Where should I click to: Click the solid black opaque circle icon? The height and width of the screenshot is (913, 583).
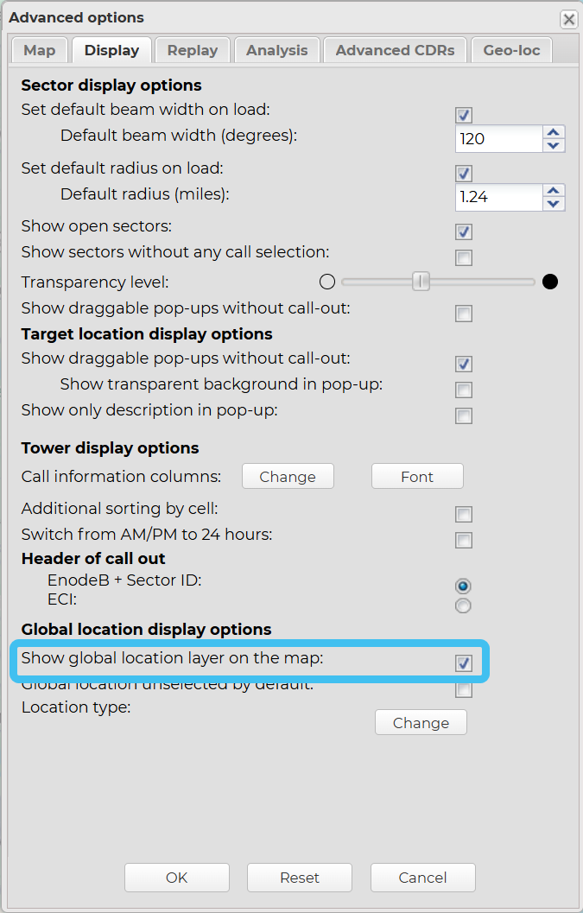[550, 282]
